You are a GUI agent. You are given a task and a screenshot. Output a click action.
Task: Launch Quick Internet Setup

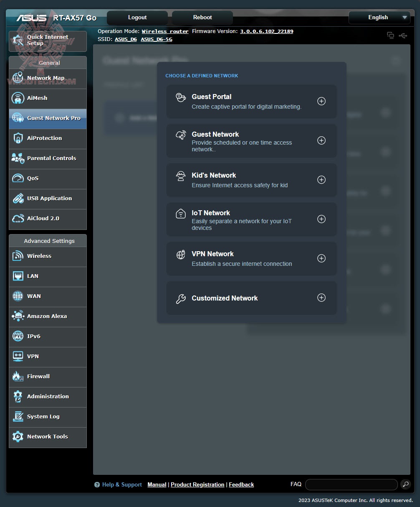click(x=48, y=41)
